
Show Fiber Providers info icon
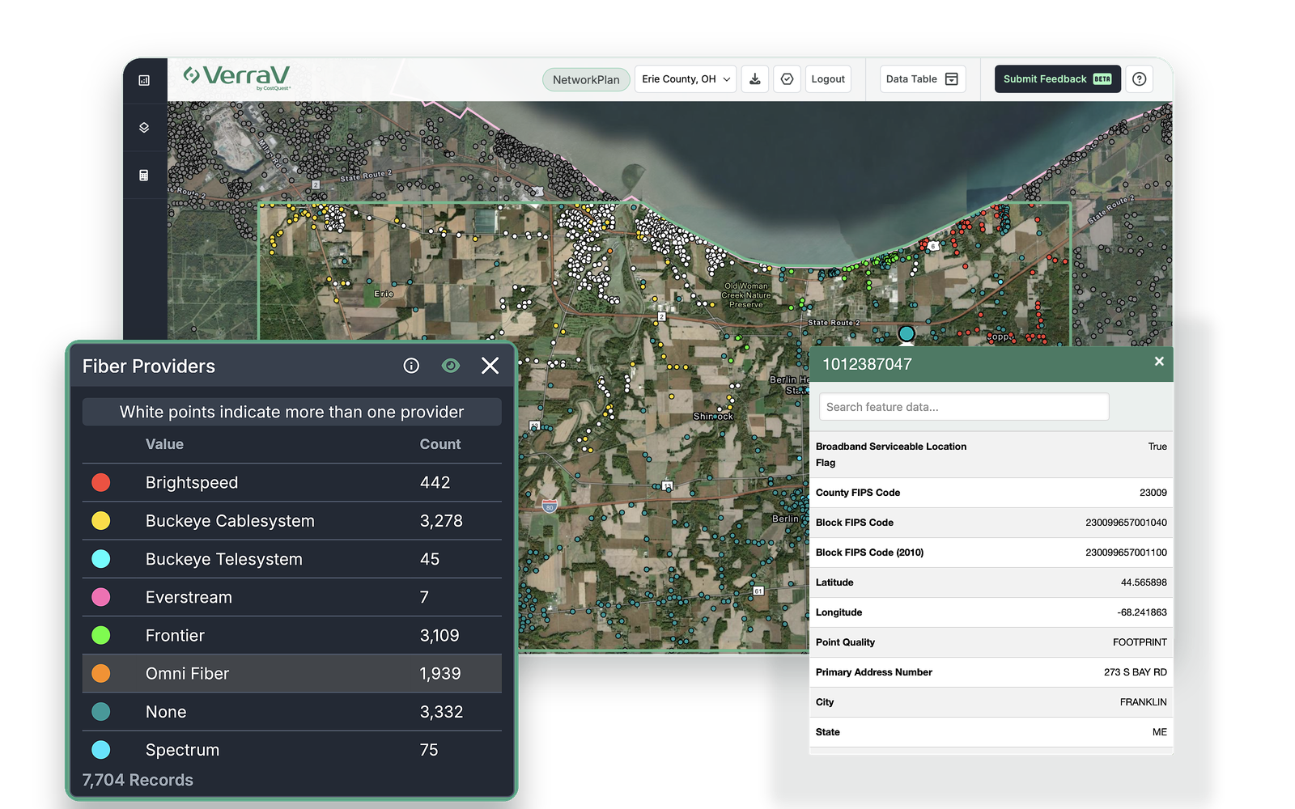point(411,366)
